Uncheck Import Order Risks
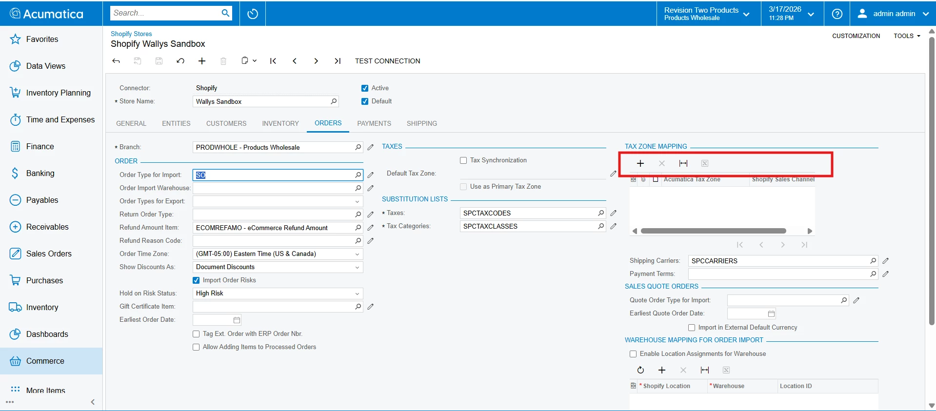 coord(196,280)
